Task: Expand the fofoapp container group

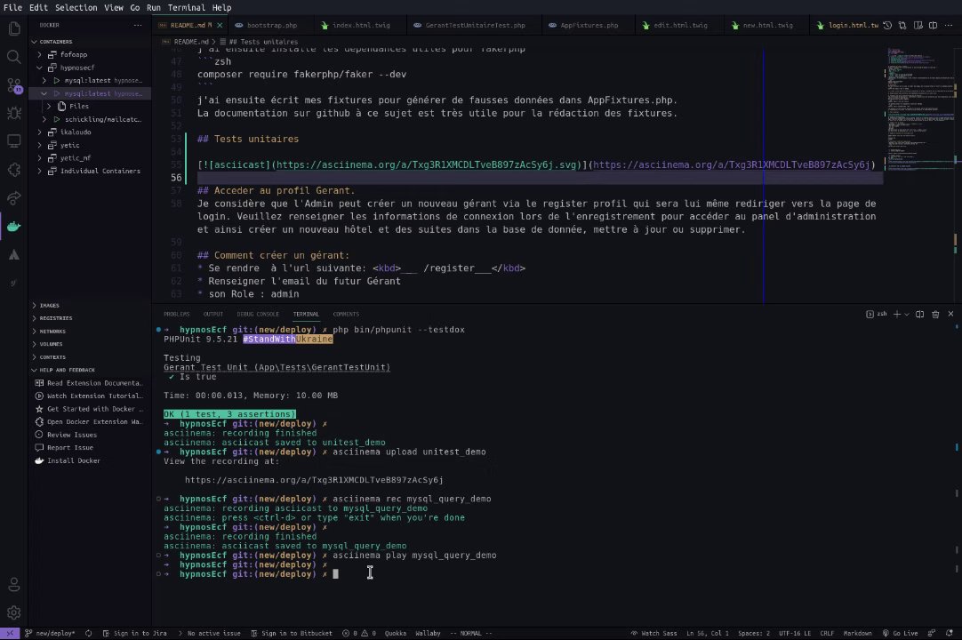Action: pos(40,54)
